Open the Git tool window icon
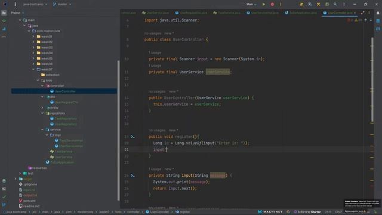Image resolution: width=382 pixels, height=215 pixels. click(x=4, y=204)
